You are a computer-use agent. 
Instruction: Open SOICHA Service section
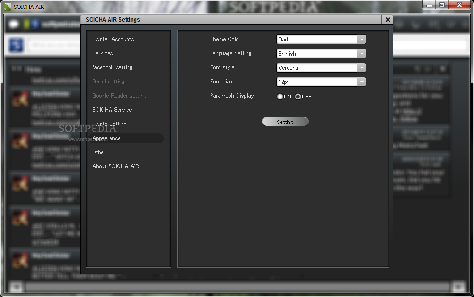(112, 110)
